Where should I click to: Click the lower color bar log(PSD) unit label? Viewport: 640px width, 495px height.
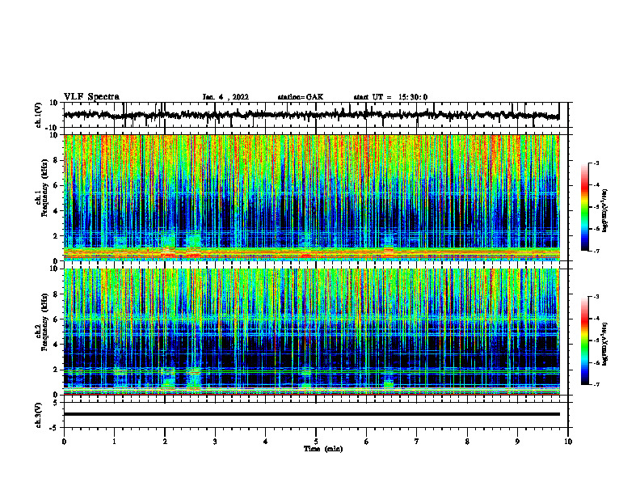(605, 345)
